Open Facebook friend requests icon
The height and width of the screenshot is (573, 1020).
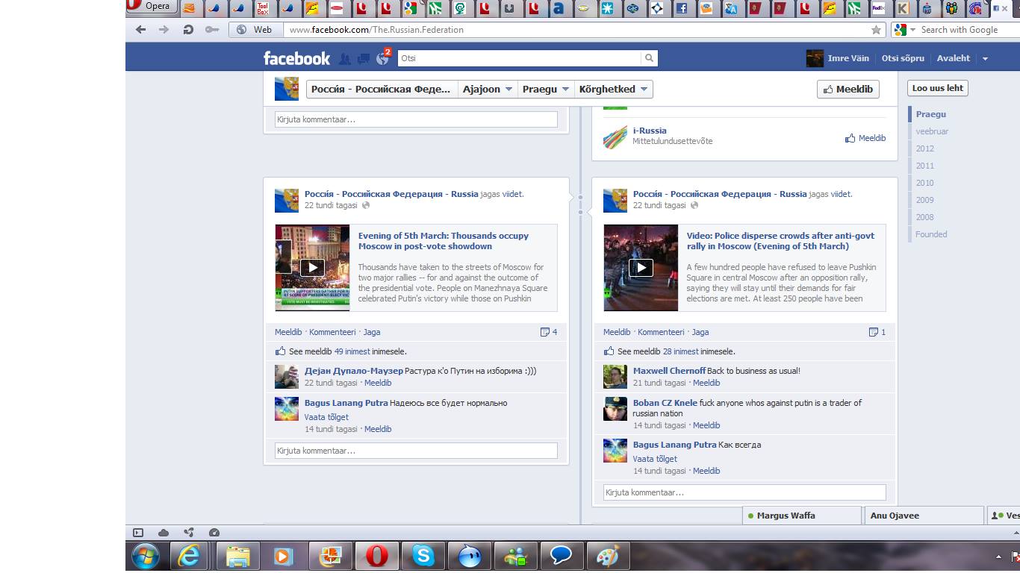344,58
